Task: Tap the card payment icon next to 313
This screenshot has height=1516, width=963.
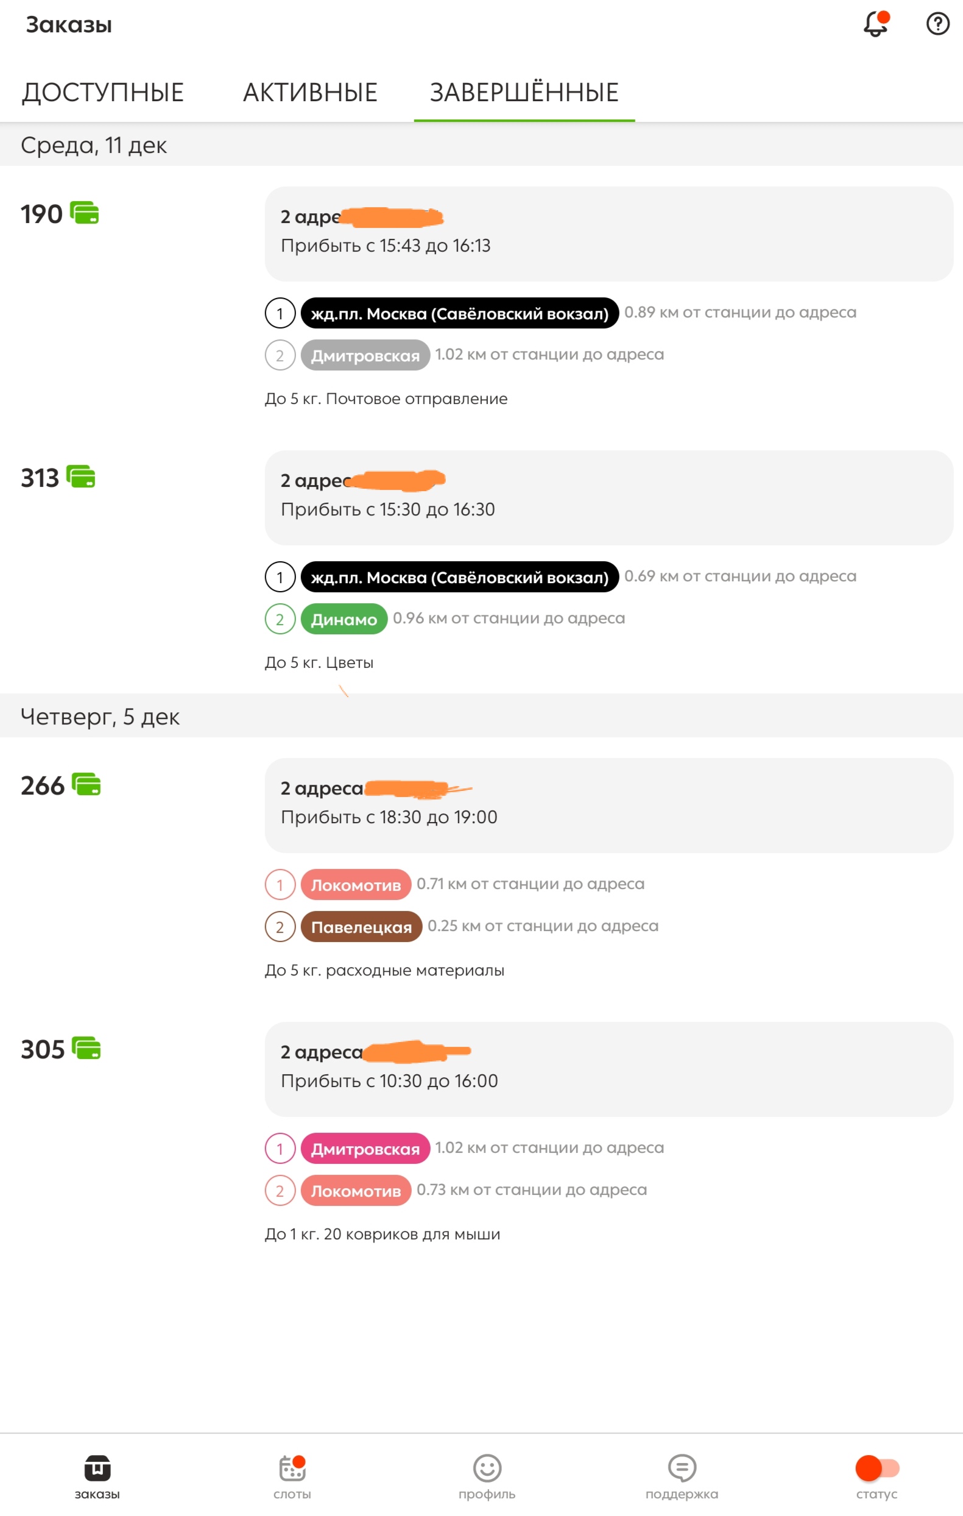Action: pos(80,476)
